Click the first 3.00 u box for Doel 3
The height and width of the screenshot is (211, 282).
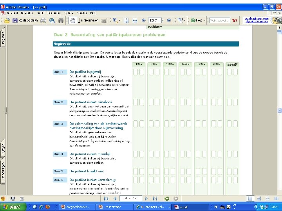click(136, 124)
